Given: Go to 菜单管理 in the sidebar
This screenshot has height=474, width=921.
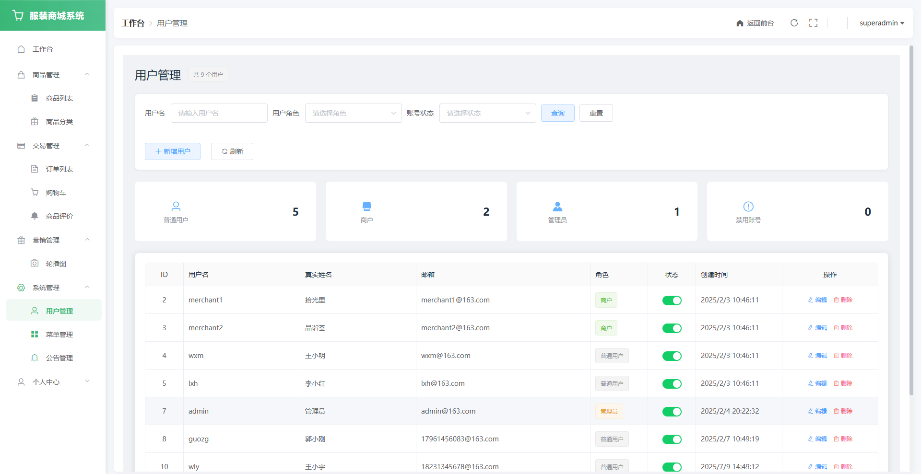Looking at the screenshot, I should point(59,335).
